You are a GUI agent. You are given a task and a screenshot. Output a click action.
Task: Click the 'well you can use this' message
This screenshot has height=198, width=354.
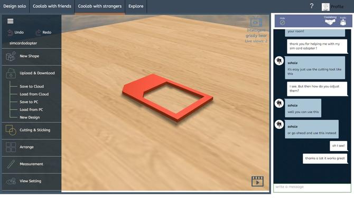tap(303, 108)
